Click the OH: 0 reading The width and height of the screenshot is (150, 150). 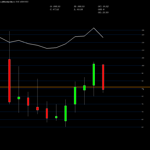(101, 10)
